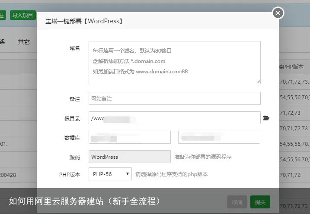
Task: Click the 宝塔一键部署【WordPress】 dialog title
Action: (84, 21)
